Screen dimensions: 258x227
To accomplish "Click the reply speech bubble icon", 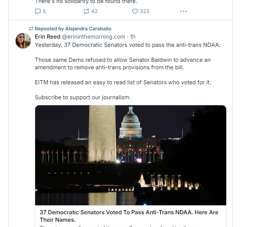I will click(x=38, y=11).
